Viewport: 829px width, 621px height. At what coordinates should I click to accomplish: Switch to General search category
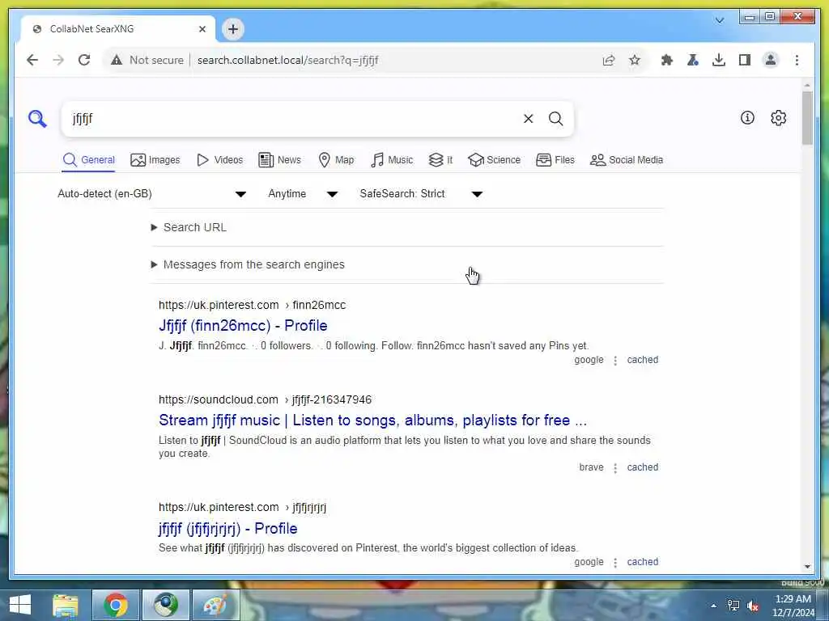tap(89, 160)
